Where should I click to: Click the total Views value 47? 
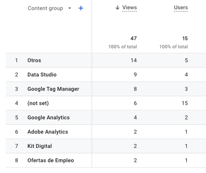click(x=134, y=38)
